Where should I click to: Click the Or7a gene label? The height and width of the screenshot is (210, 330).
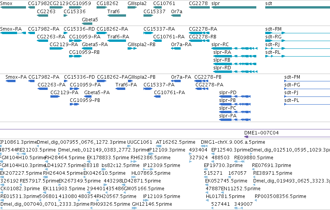176,11
